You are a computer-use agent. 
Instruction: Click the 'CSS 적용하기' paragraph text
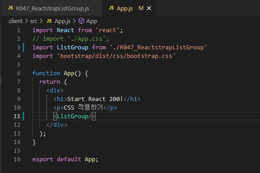(83, 108)
